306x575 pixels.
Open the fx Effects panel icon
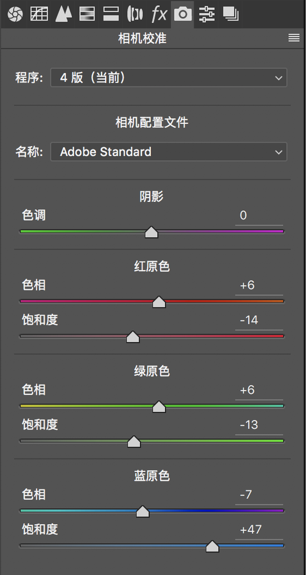coord(159,14)
